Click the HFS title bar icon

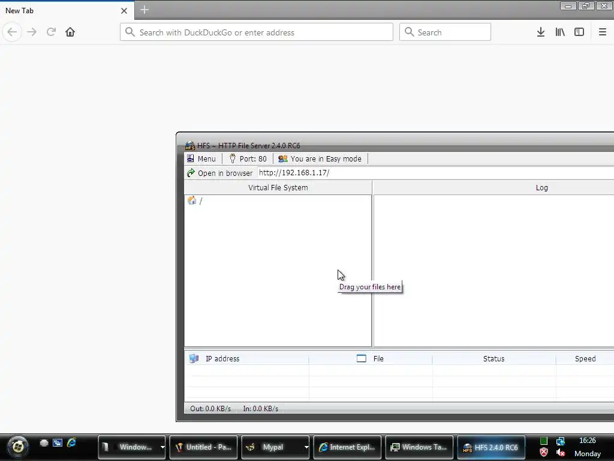pos(190,146)
